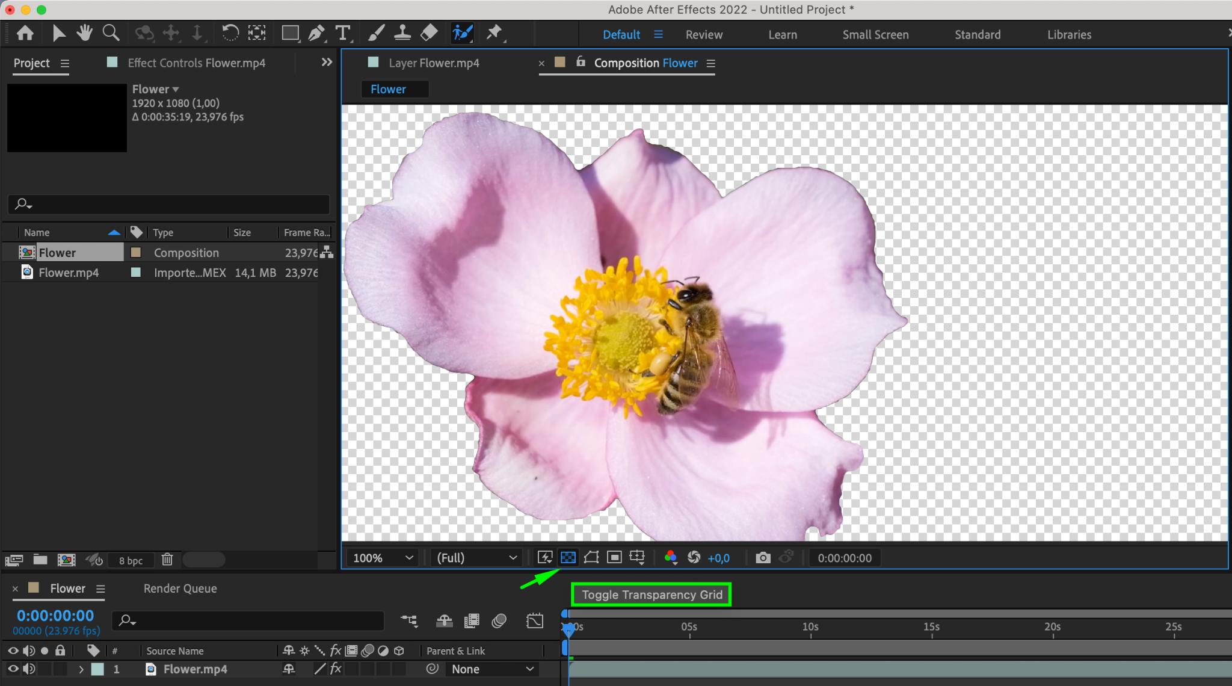Delete selected item with trash icon
1232x686 pixels.
pos(167,560)
